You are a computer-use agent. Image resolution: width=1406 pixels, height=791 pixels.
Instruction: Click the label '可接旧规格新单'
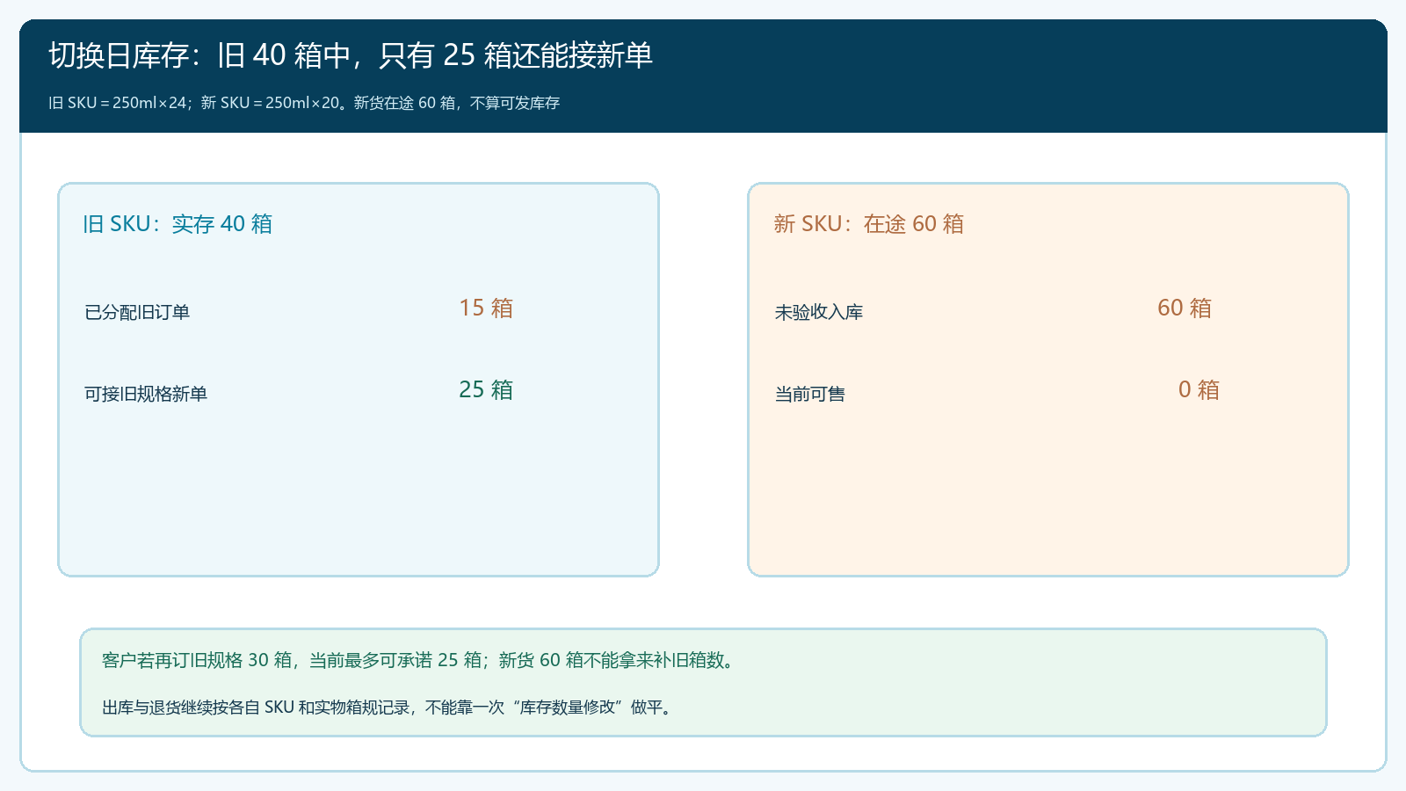pyautogui.click(x=146, y=394)
